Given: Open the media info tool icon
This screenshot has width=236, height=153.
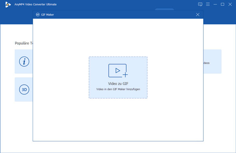Looking at the screenshot, I should point(24,62).
